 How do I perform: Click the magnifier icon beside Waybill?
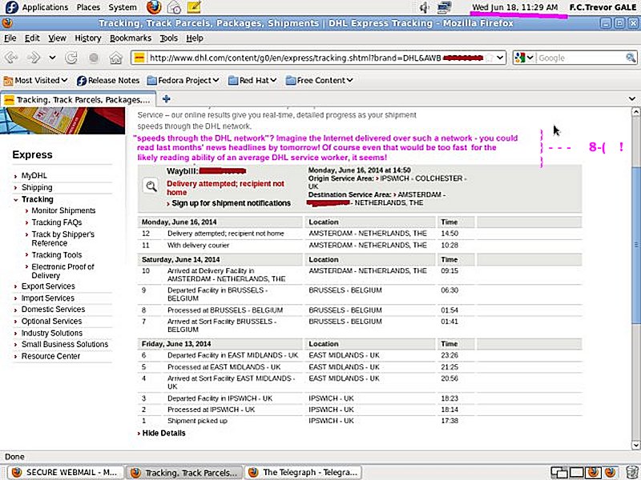151,186
